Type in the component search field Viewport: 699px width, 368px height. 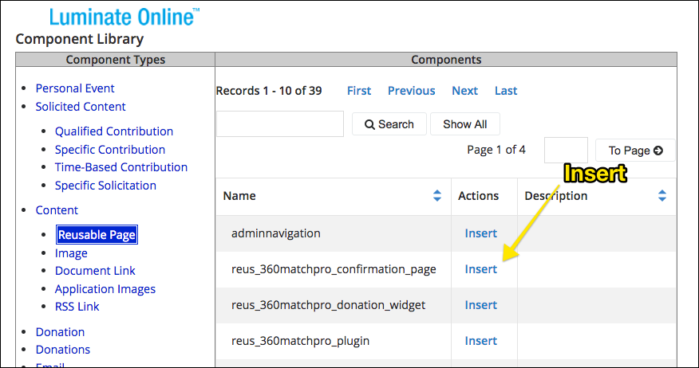pos(279,124)
